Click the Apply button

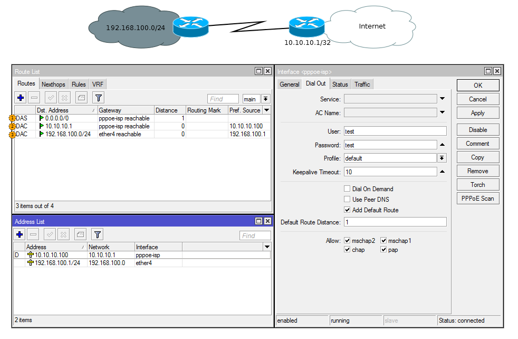478,113
